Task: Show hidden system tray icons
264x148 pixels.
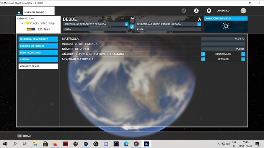Action: click(x=218, y=144)
